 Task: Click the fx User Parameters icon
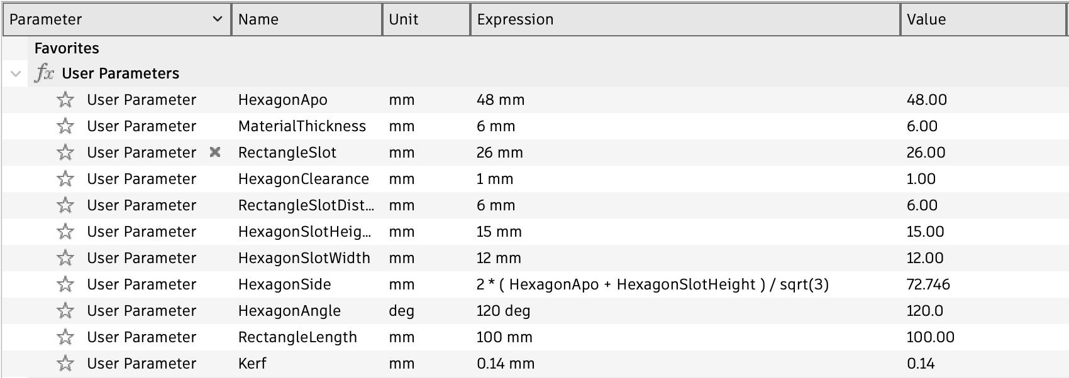coord(44,73)
